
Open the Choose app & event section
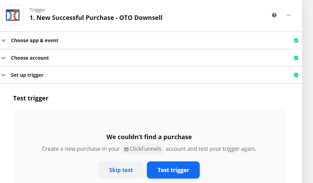151,40
